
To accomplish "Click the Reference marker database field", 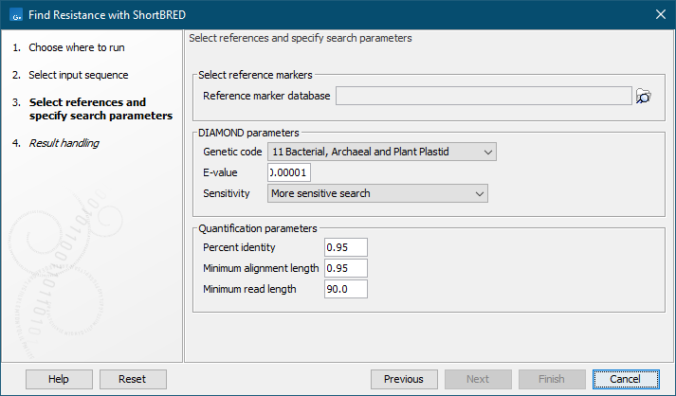I will (x=484, y=96).
